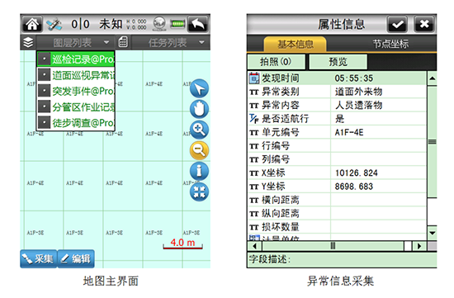Click the 拍照(0) photo button
This screenshot has width=454, height=298.
pos(277,62)
